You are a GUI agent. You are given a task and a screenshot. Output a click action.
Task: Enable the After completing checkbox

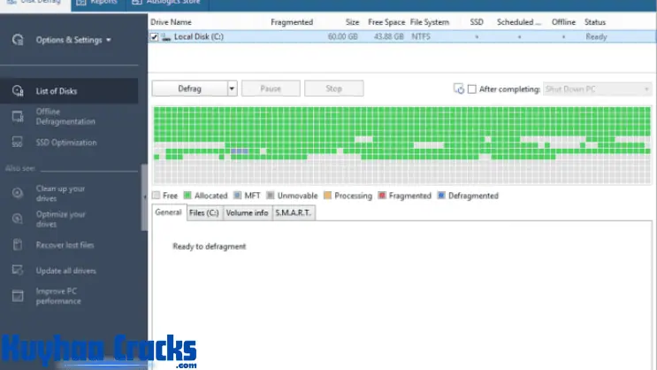pos(472,89)
